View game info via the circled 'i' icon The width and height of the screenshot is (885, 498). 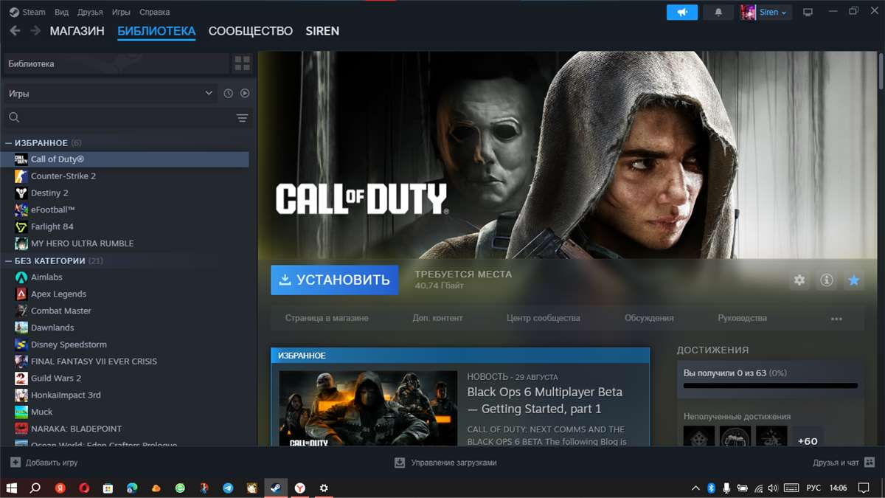coord(826,280)
